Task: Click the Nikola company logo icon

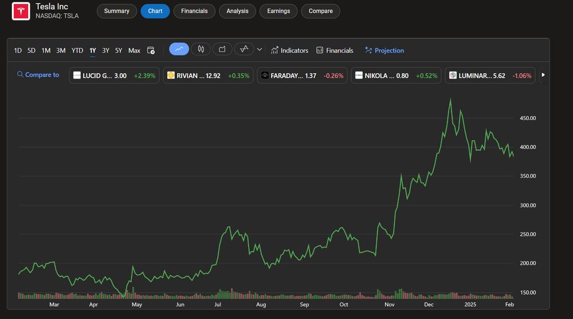Action: [x=359, y=75]
